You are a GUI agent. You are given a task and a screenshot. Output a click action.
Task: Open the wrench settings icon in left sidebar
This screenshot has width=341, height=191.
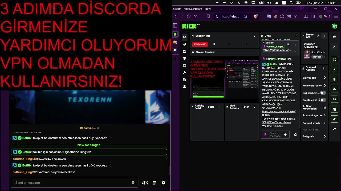(x=184, y=72)
